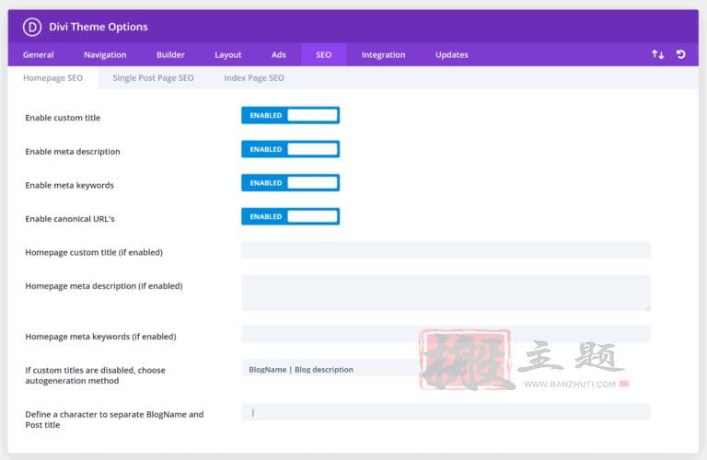
Task: Click the Homepage meta description (if enabled) label
Action: tap(104, 286)
